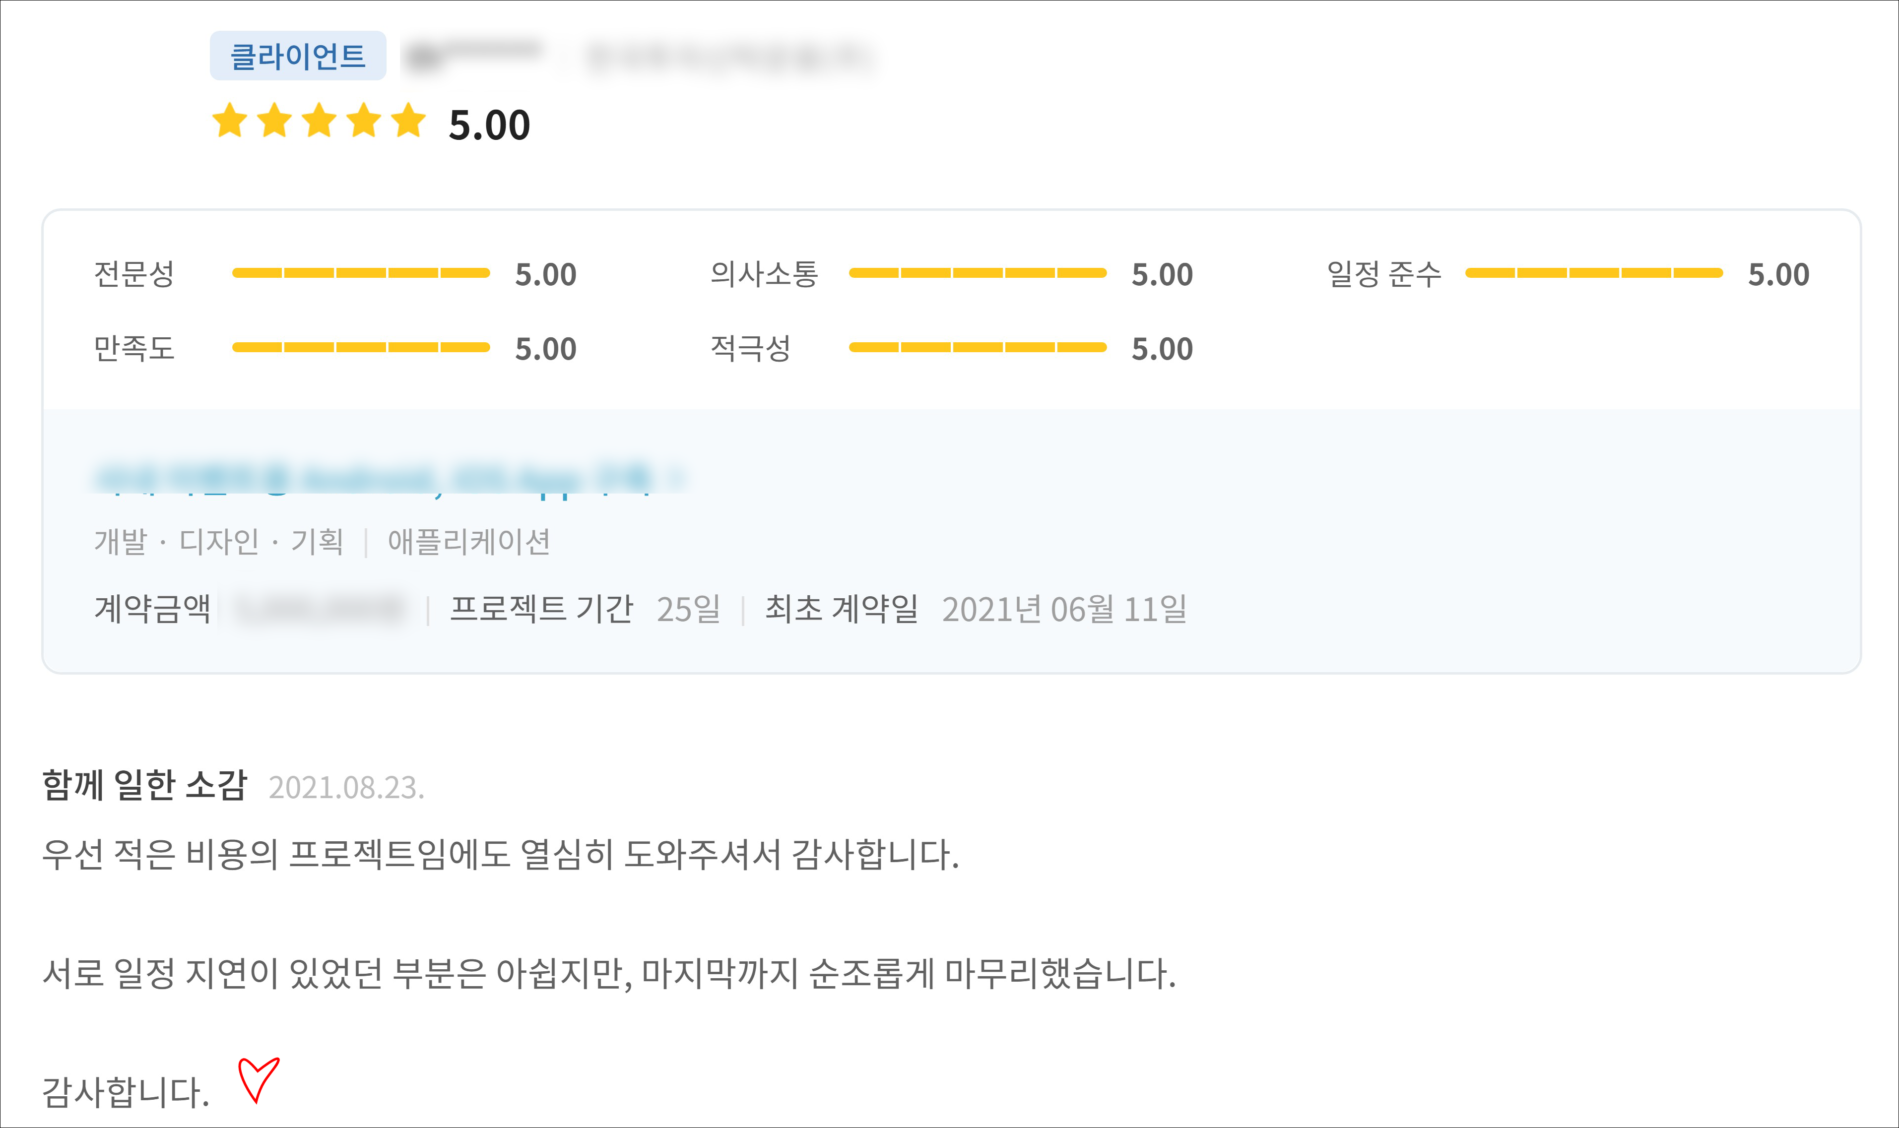Click the 적극성 rating bar
Viewport: 1899px width, 1128px height.
click(x=977, y=347)
